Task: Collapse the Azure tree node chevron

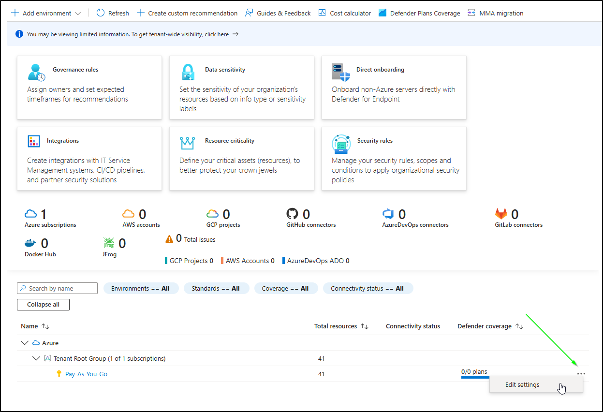Action: pyautogui.click(x=25, y=343)
